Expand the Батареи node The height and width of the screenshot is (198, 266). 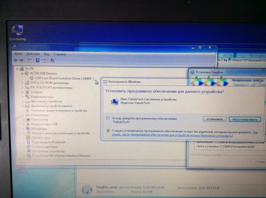click(22, 92)
